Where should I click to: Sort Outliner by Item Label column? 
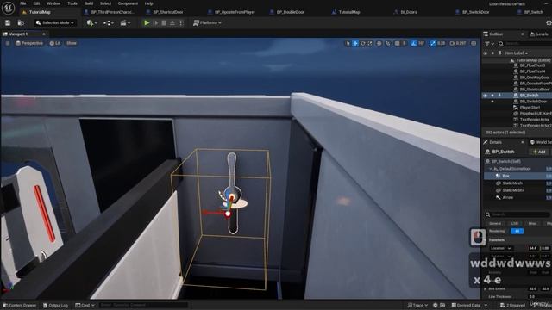[x=516, y=53]
